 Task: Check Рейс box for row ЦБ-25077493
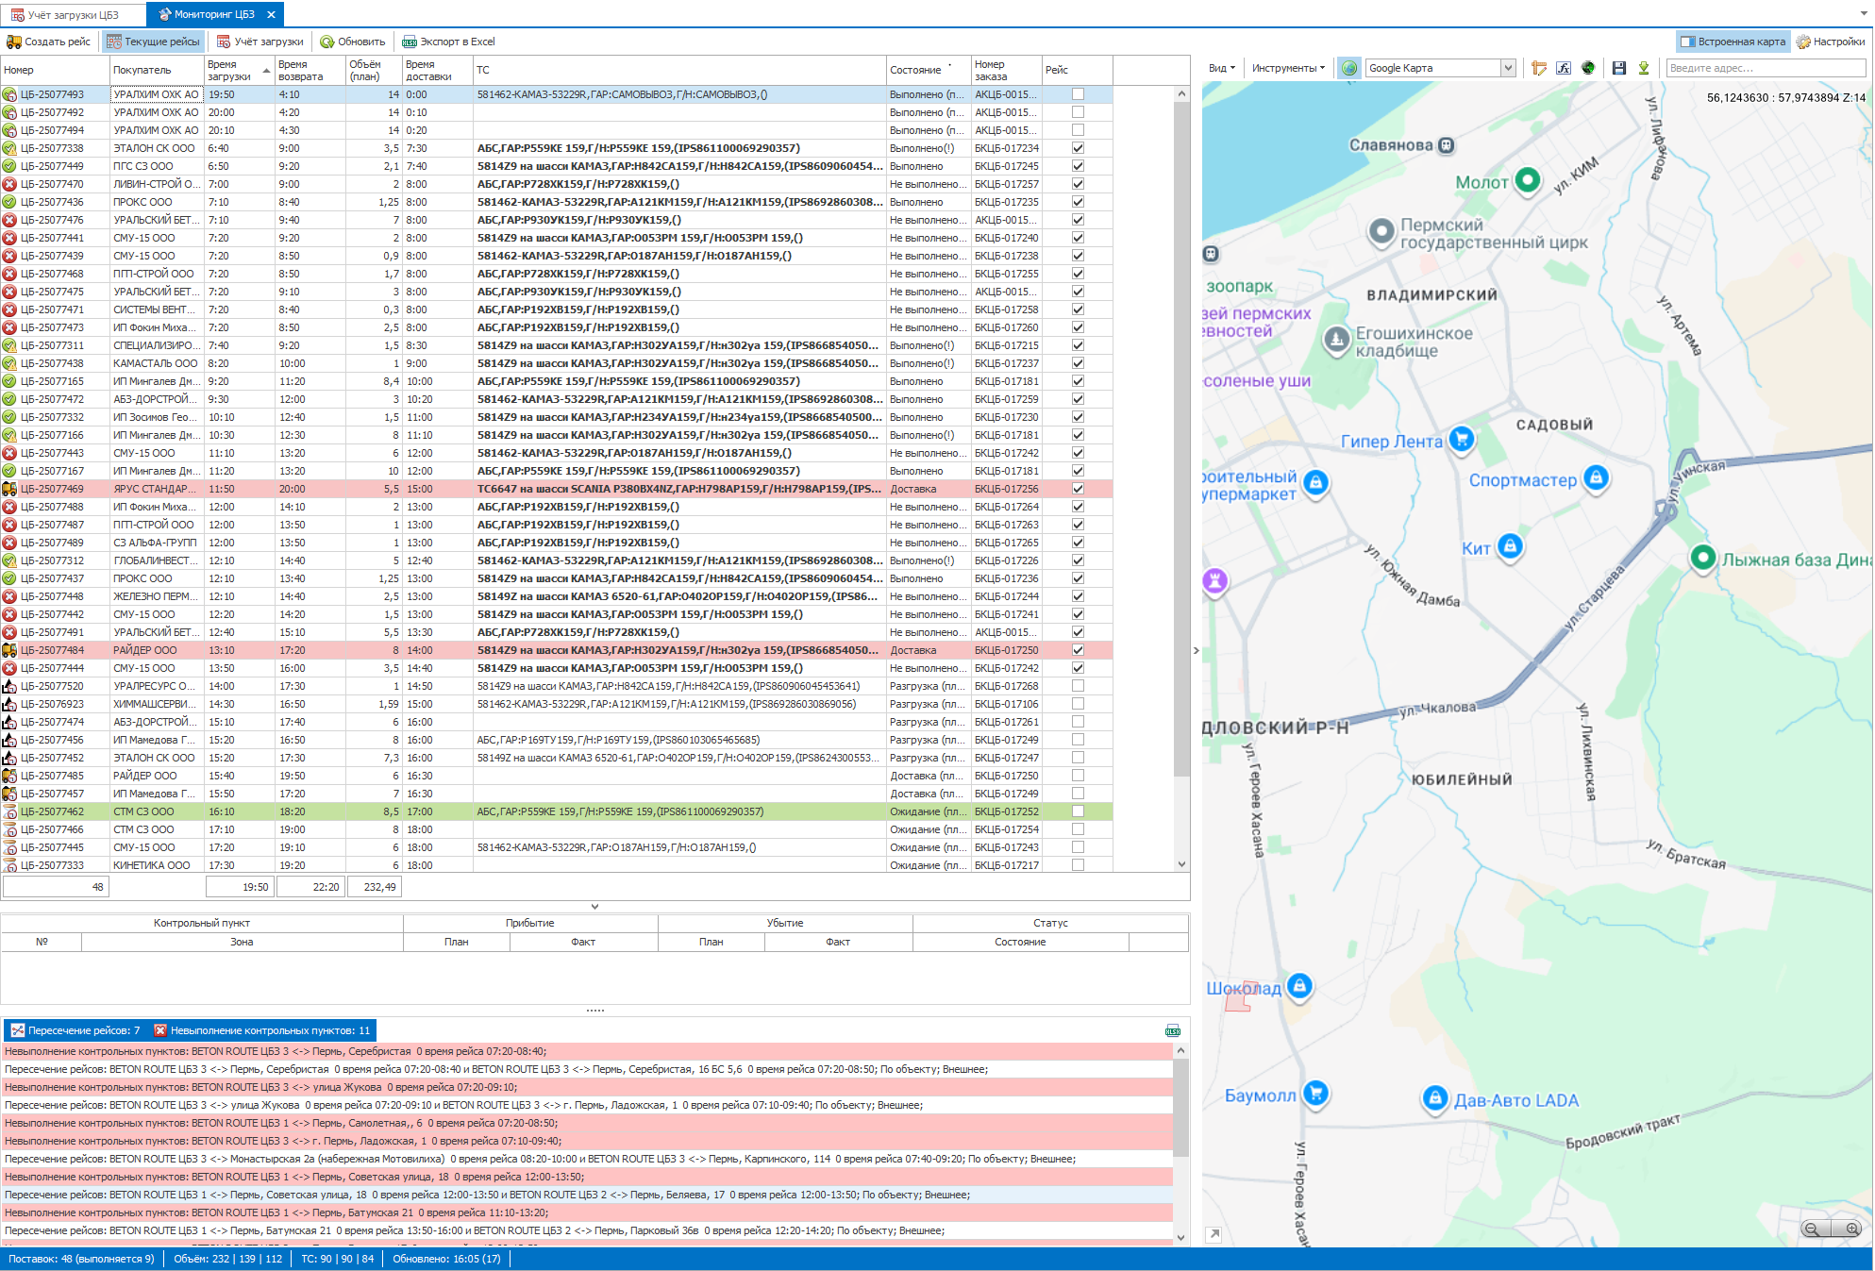tap(1078, 94)
